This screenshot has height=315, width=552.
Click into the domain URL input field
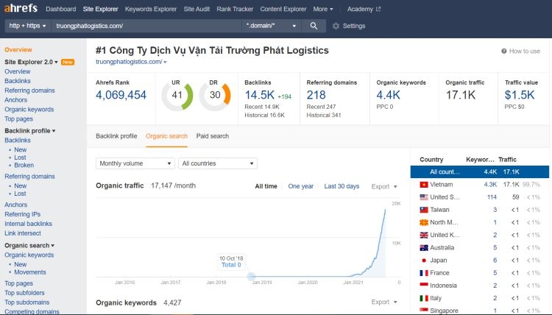click(x=146, y=26)
